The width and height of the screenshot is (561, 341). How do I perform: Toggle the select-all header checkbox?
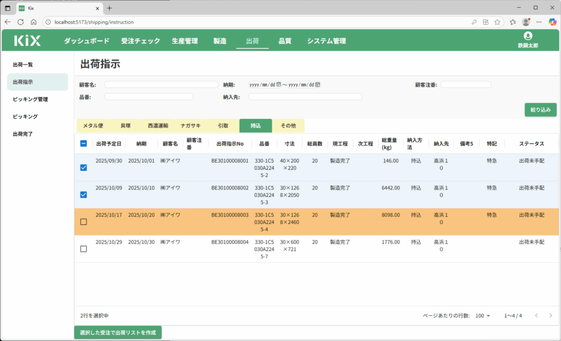(x=83, y=143)
